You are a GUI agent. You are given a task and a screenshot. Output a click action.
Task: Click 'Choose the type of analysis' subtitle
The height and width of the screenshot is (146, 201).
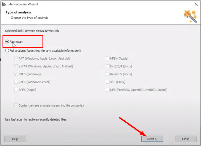pyautogui.click(x=29, y=18)
